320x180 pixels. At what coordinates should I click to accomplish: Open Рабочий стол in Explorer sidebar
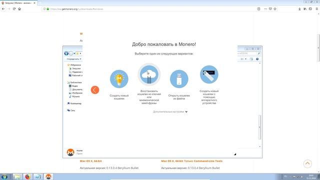75,75
